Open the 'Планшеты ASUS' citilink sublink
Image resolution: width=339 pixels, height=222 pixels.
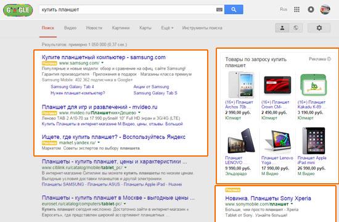pos(104,184)
